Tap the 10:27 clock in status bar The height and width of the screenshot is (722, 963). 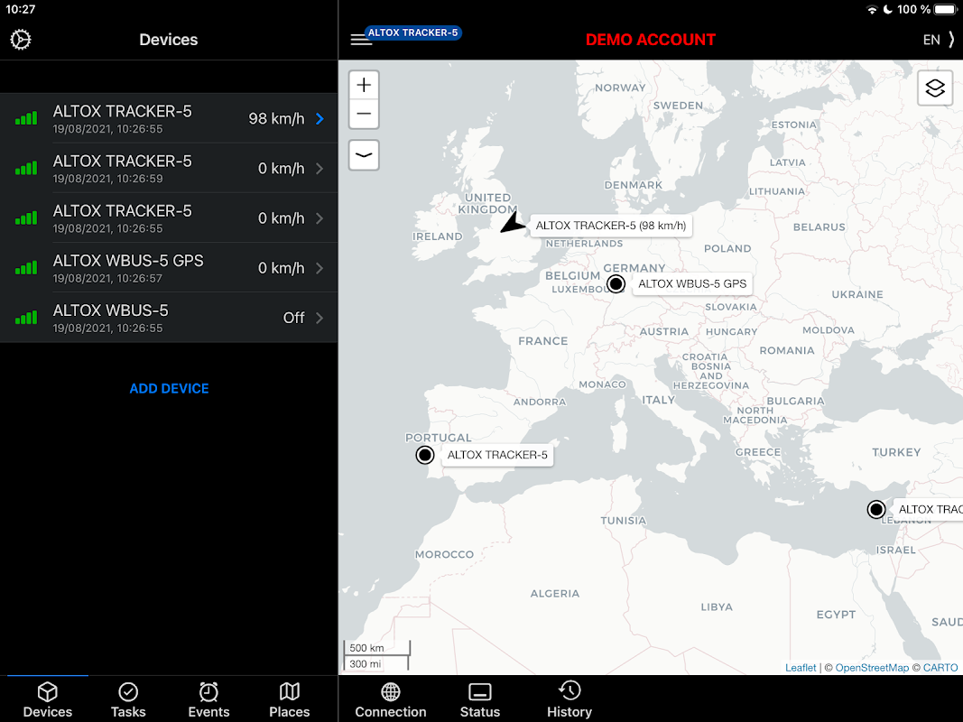(20, 9)
